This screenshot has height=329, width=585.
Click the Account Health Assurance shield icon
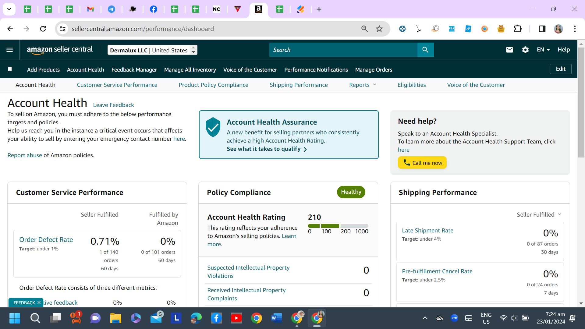coord(213,127)
